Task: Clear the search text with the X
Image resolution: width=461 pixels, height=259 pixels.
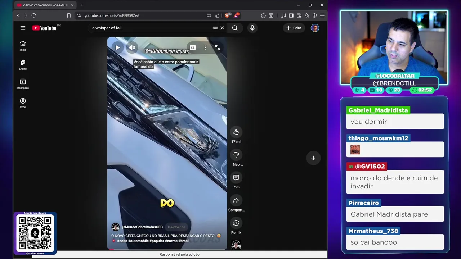Action: 222,28
